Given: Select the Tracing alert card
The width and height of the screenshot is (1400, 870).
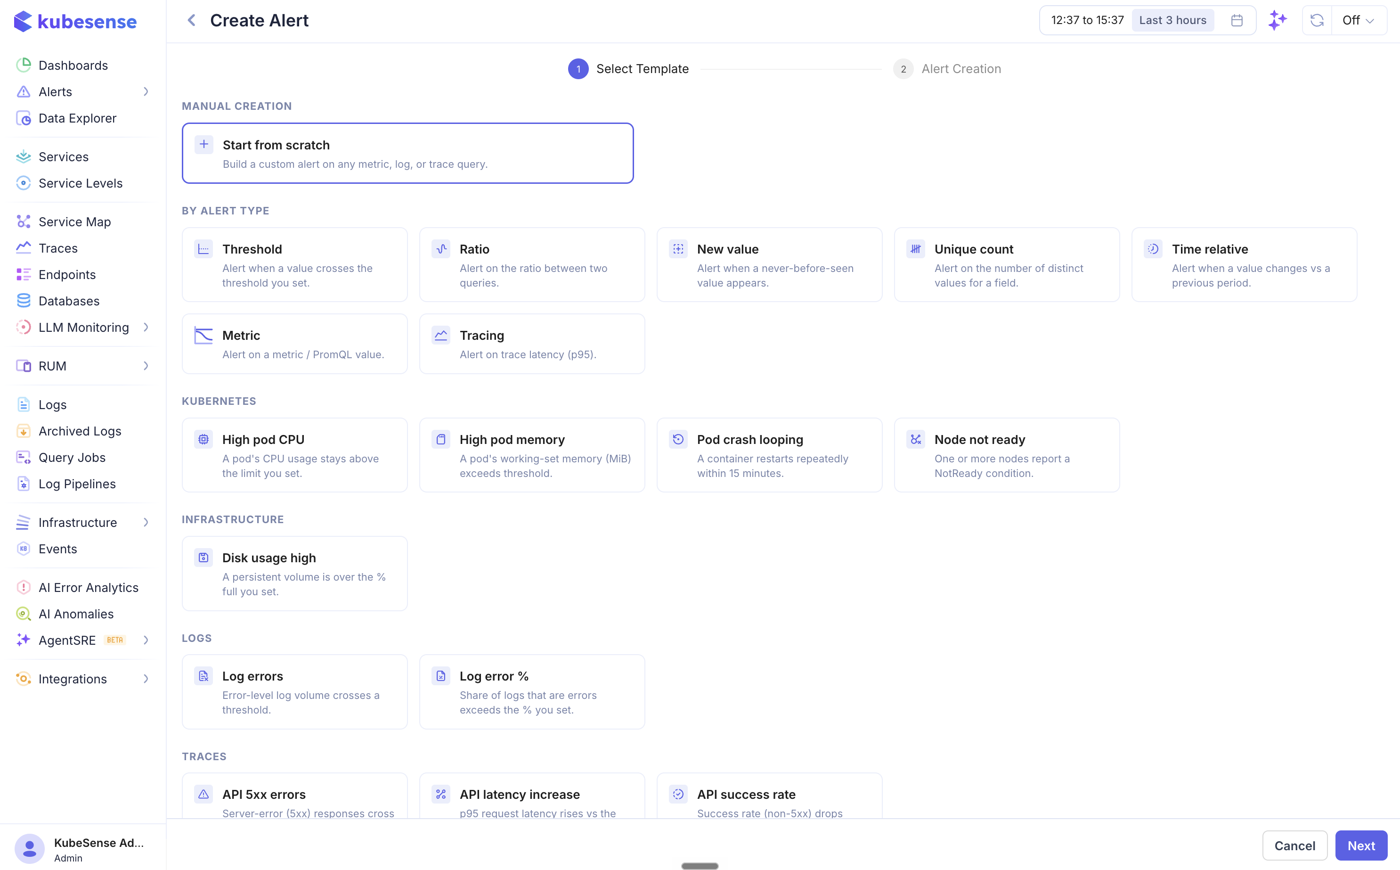Looking at the screenshot, I should click(x=532, y=344).
